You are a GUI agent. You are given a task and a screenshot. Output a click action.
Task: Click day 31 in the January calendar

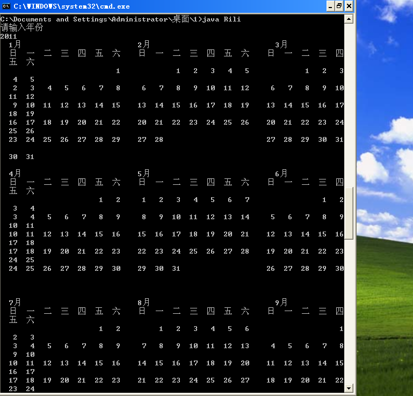tap(30, 157)
